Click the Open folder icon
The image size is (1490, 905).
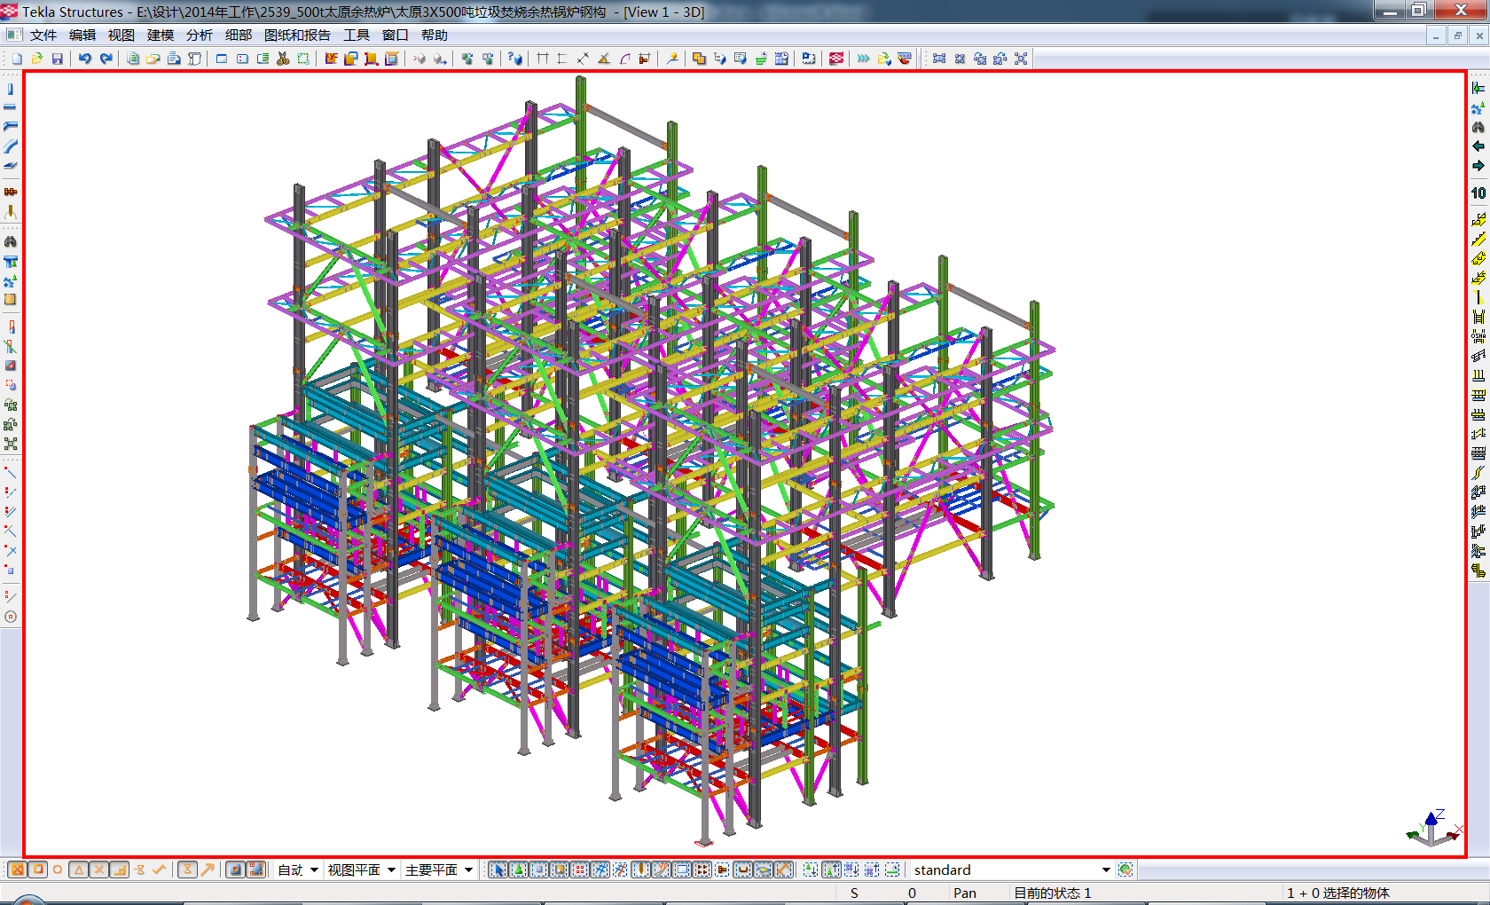[37, 59]
